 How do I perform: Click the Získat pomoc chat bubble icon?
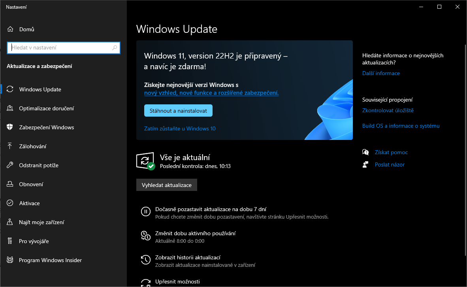[x=365, y=152]
